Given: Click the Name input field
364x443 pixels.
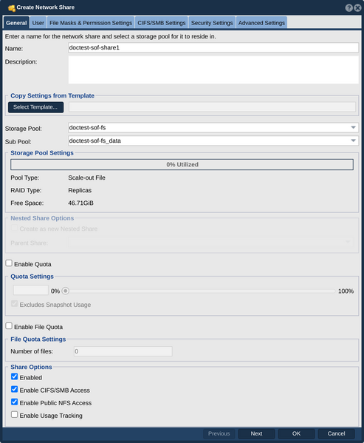Looking at the screenshot, I should click(x=213, y=48).
